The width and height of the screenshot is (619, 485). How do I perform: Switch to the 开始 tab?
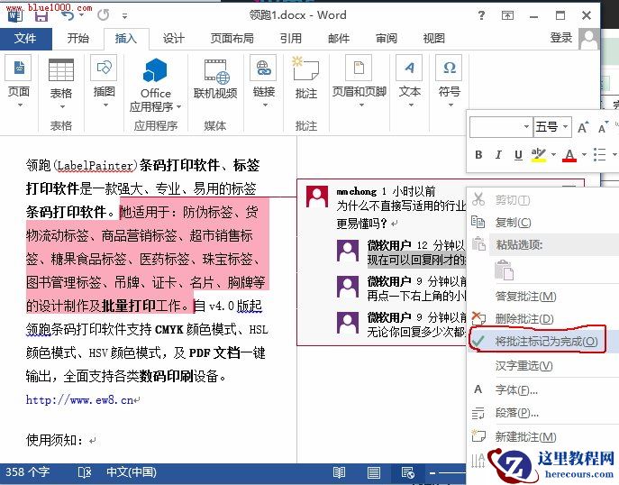[78, 38]
